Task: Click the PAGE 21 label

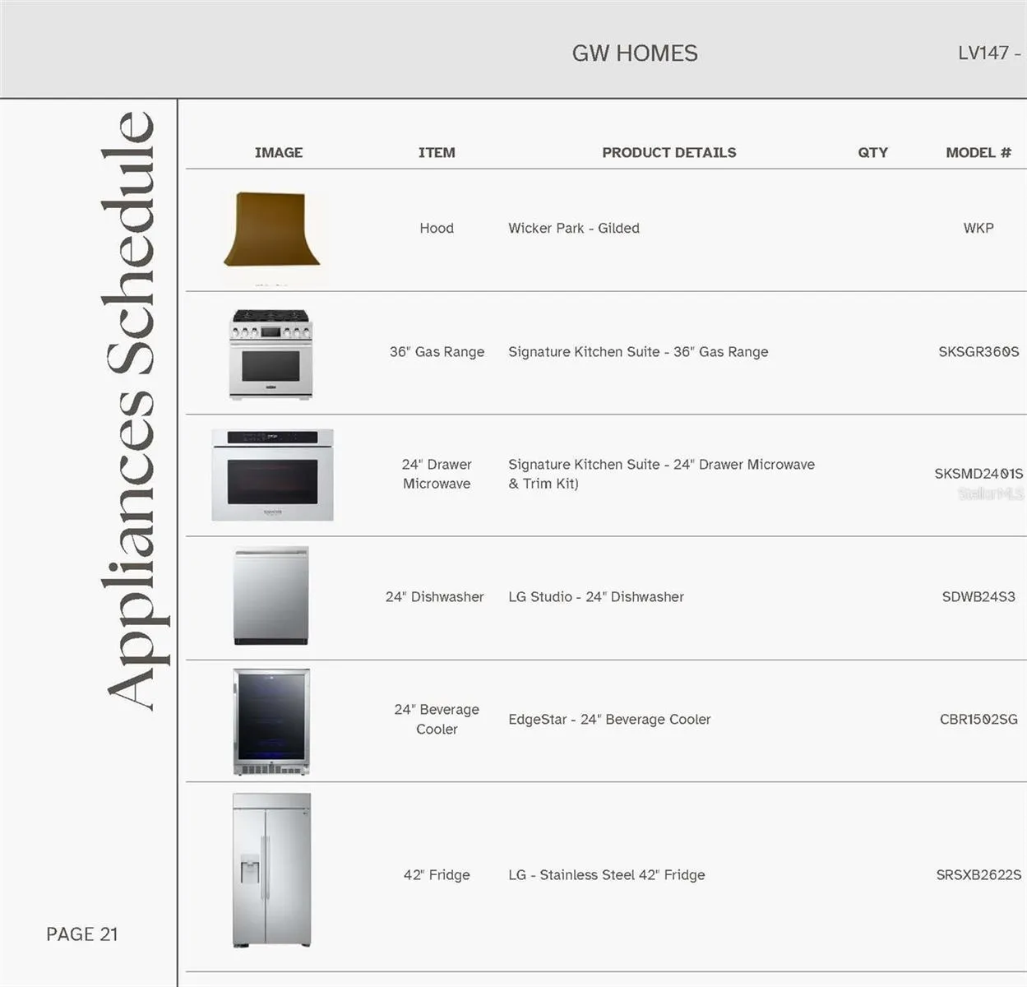Action: pyautogui.click(x=82, y=934)
